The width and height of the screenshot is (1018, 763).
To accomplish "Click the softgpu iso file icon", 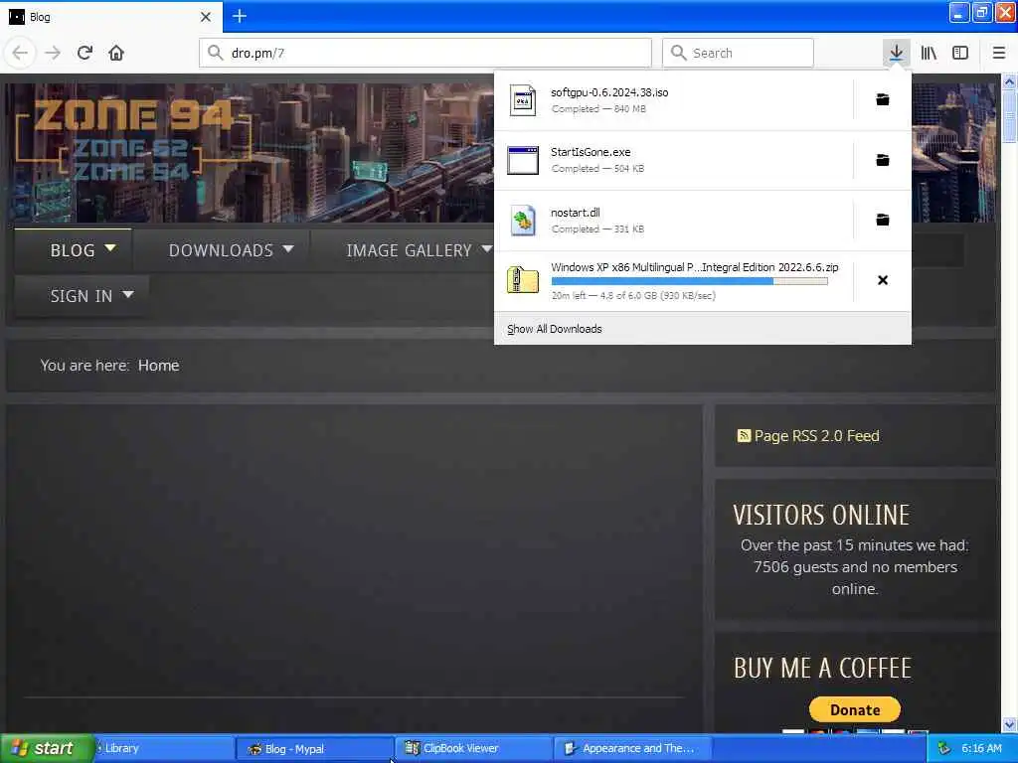I will pos(523,100).
